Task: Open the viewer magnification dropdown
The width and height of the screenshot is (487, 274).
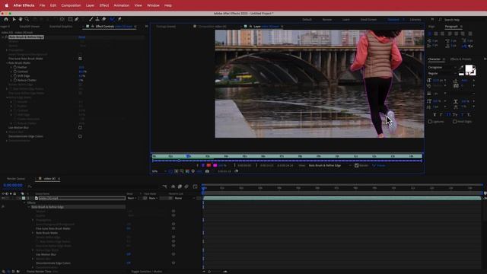Action: [159, 171]
